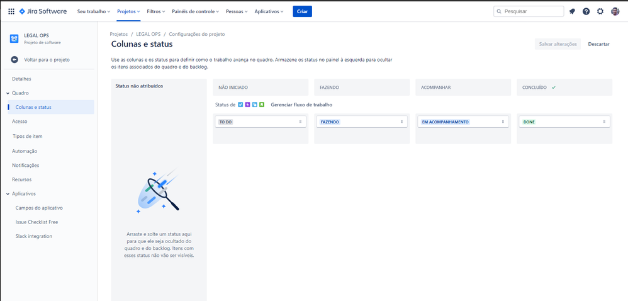Open the user profile avatar
This screenshot has height=301, width=628.
click(x=615, y=11)
